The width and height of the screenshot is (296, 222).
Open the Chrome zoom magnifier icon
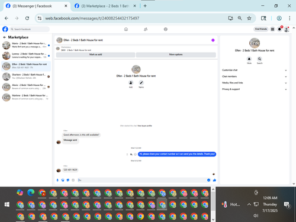coord(240,18)
